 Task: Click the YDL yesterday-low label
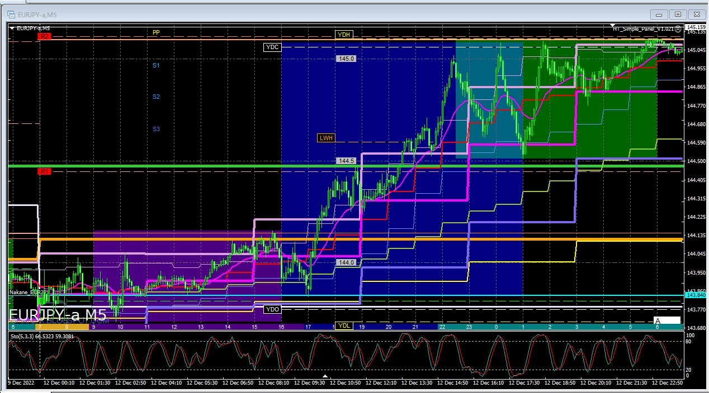point(344,326)
